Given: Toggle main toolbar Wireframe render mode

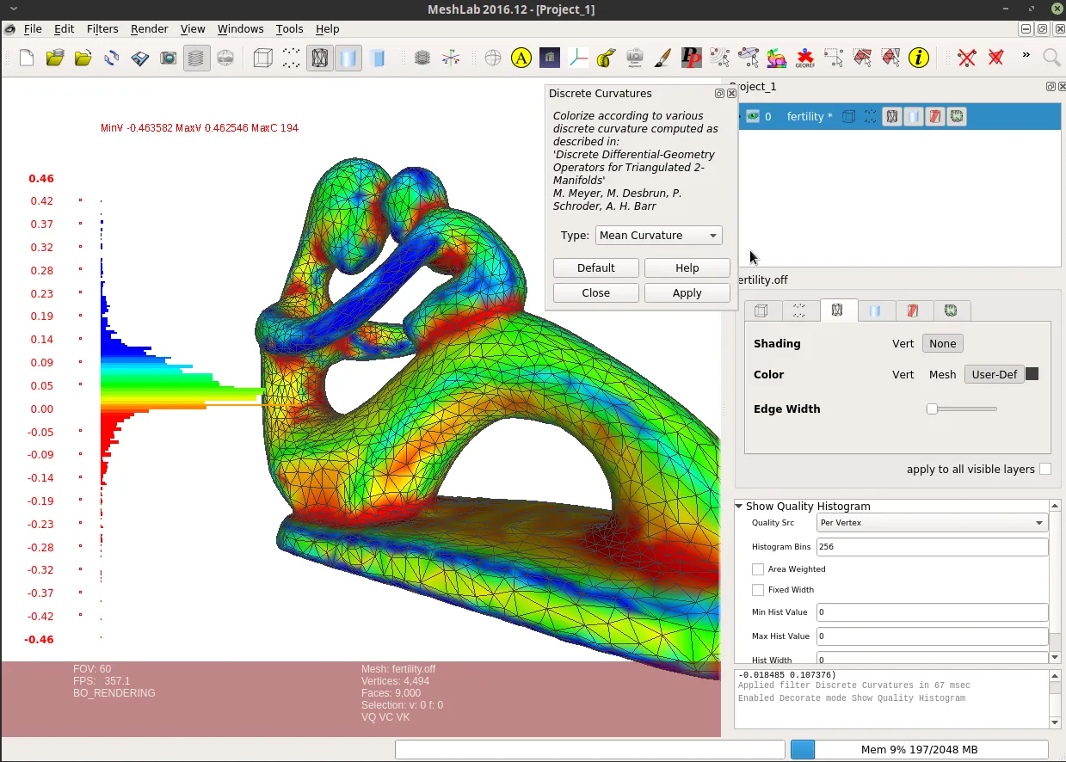Looking at the screenshot, I should pyautogui.click(x=320, y=58).
